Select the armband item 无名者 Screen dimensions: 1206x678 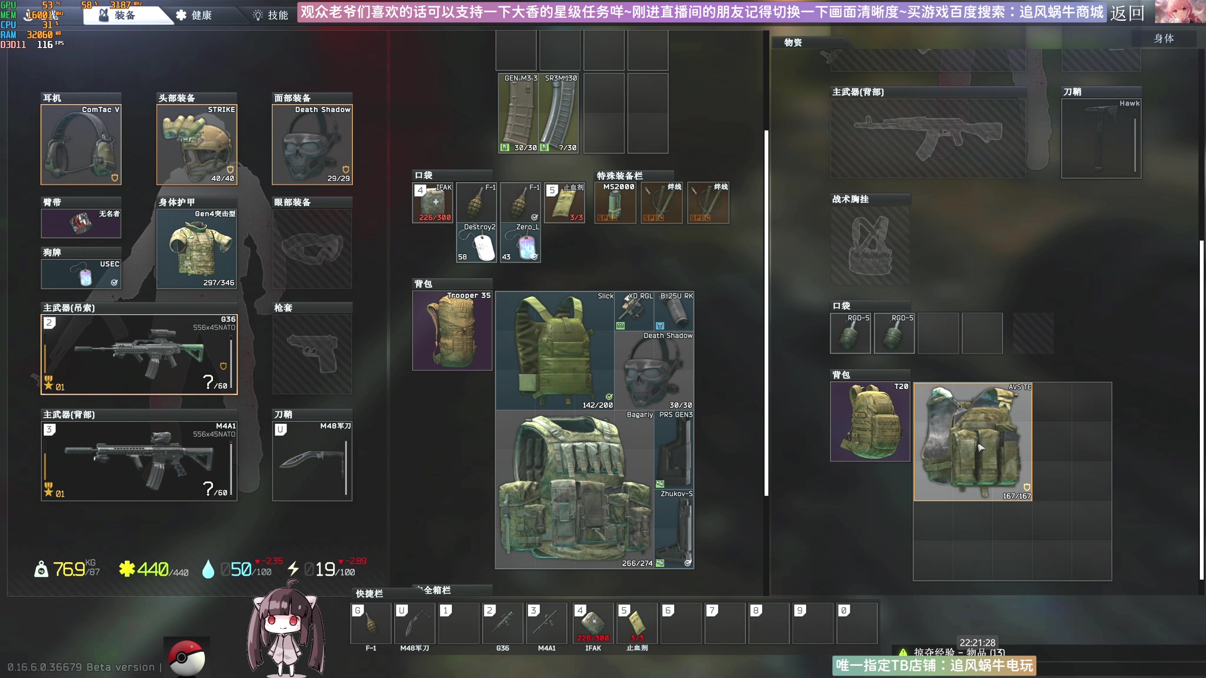[81, 223]
